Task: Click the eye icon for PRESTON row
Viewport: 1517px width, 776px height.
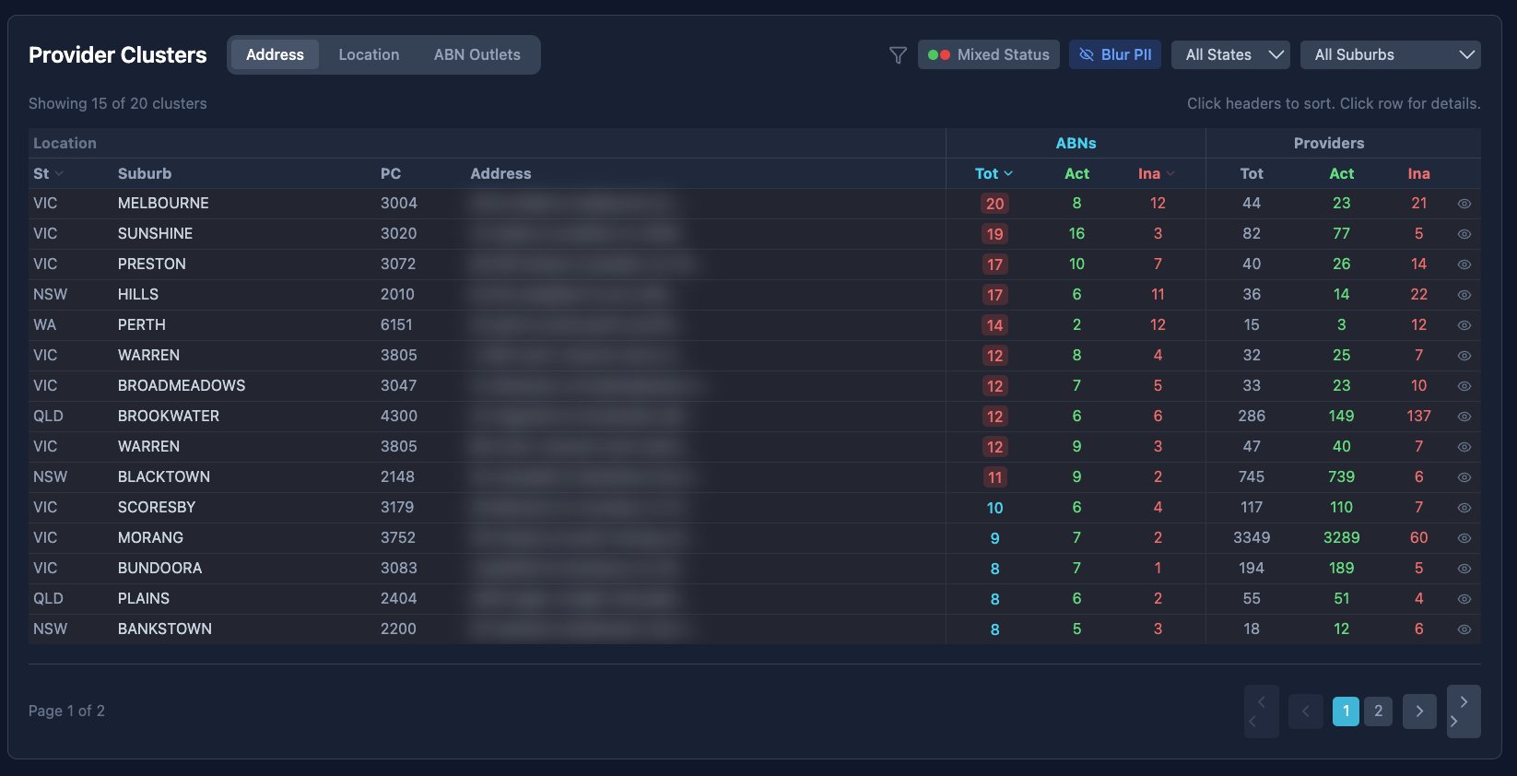Action: click(x=1464, y=265)
